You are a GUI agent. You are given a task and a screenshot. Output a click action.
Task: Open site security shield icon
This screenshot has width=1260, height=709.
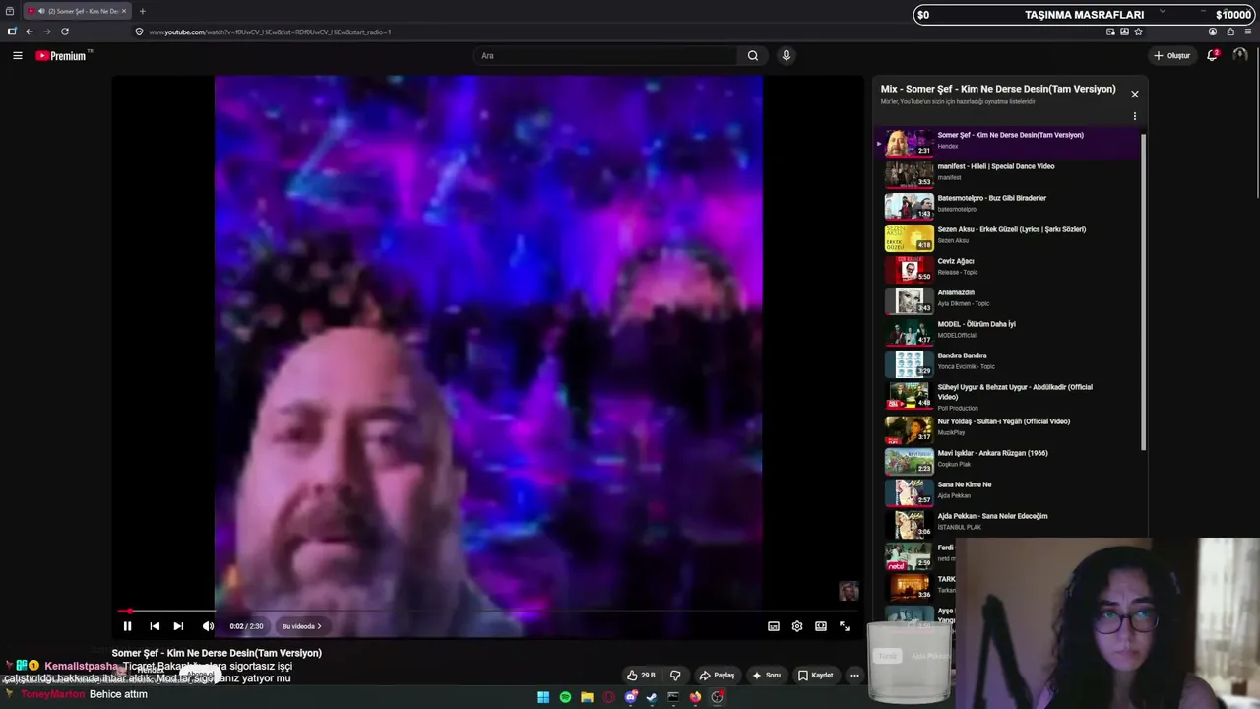139,32
